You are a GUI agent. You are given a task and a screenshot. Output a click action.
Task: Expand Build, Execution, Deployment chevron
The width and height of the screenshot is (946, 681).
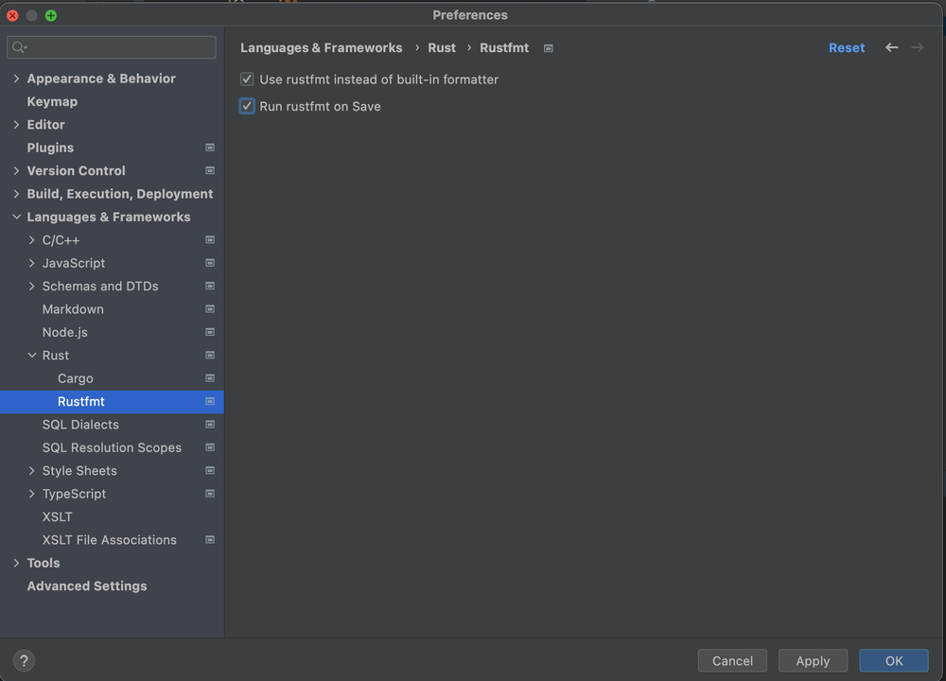pos(16,194)
